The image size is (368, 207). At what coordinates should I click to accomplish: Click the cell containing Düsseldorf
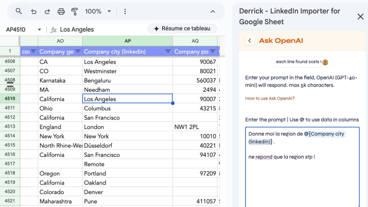point(128,145)
